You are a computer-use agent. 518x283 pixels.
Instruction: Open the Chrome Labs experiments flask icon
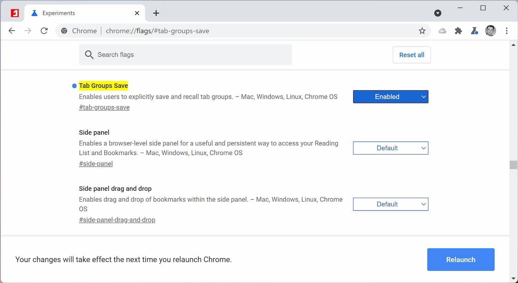(x=474, y=31)
